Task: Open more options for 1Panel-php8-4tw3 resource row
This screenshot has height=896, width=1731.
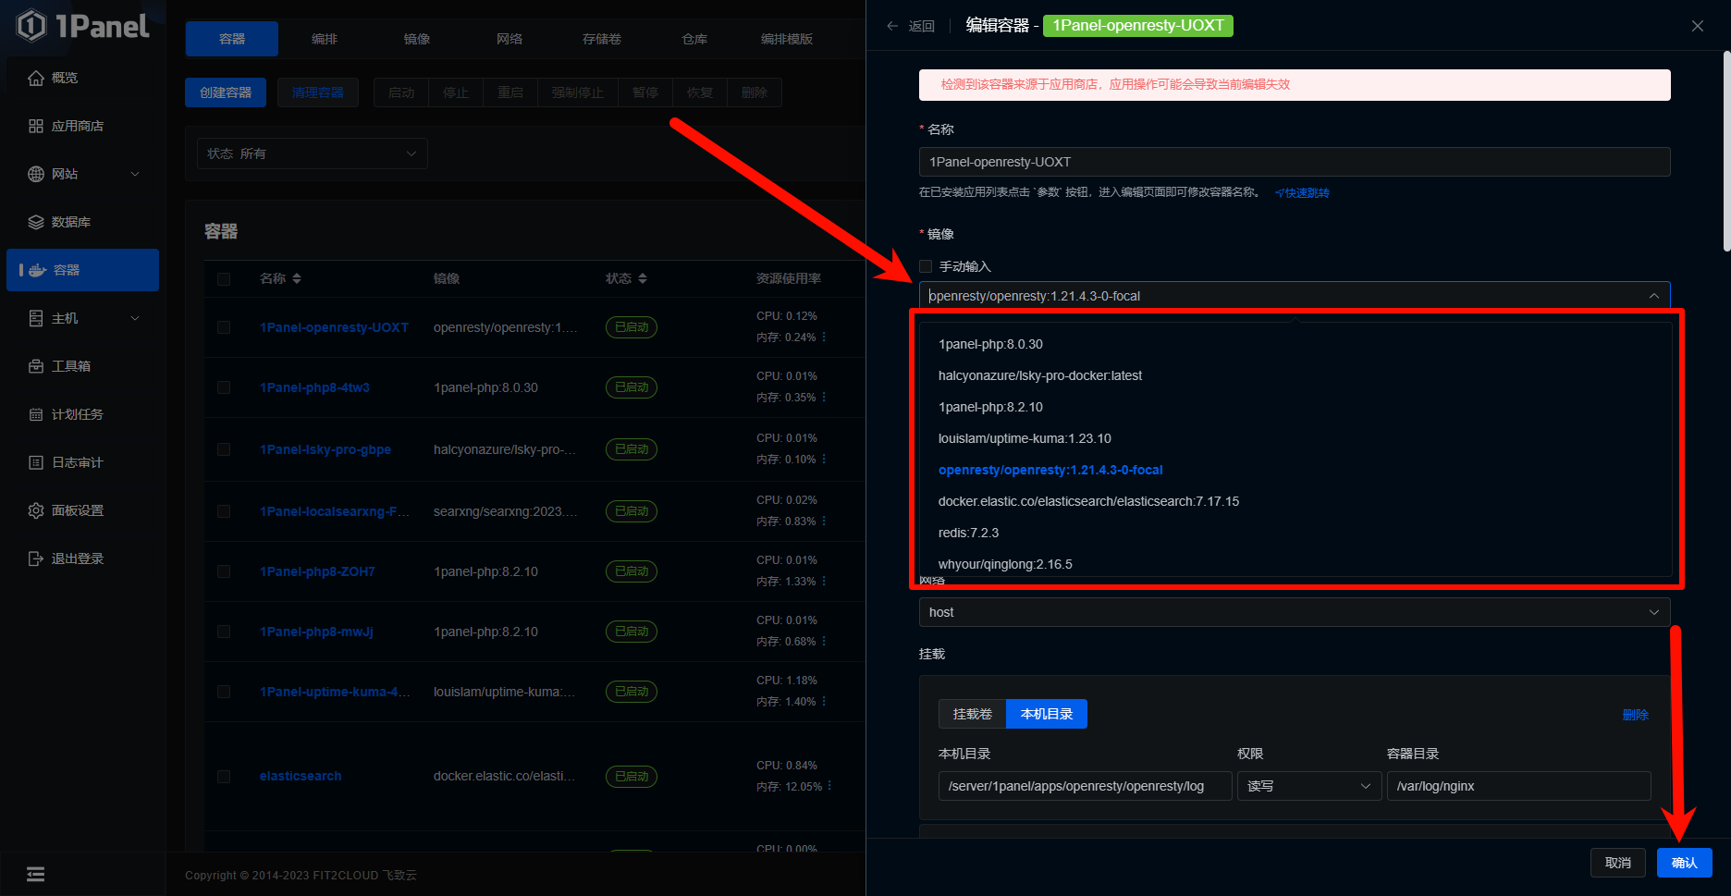Action: click(824, 398)
